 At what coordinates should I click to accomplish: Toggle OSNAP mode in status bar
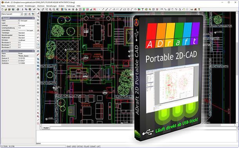(93, 146)
